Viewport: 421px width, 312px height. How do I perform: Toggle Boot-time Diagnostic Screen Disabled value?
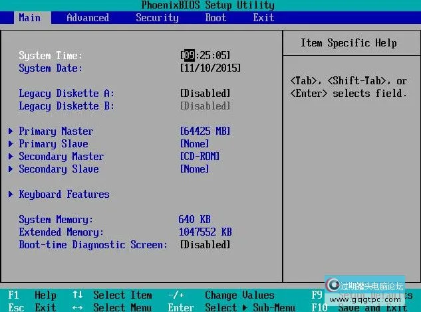[x=205, y=245]
